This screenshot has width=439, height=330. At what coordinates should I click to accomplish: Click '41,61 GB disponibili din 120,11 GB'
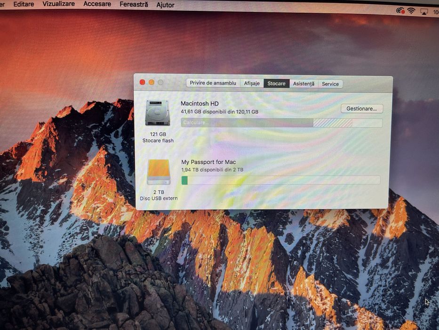click(219, 112)
